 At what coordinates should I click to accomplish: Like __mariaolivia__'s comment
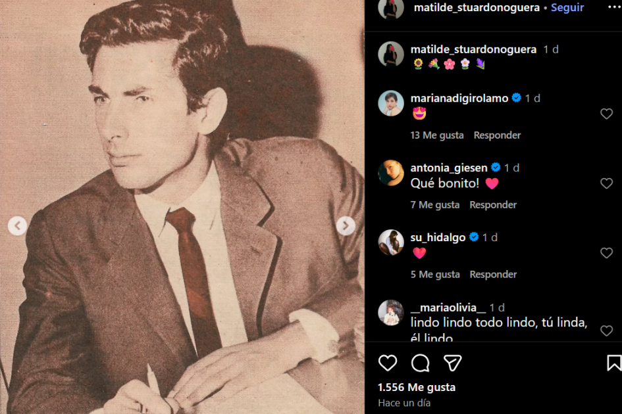click(606, 331)
